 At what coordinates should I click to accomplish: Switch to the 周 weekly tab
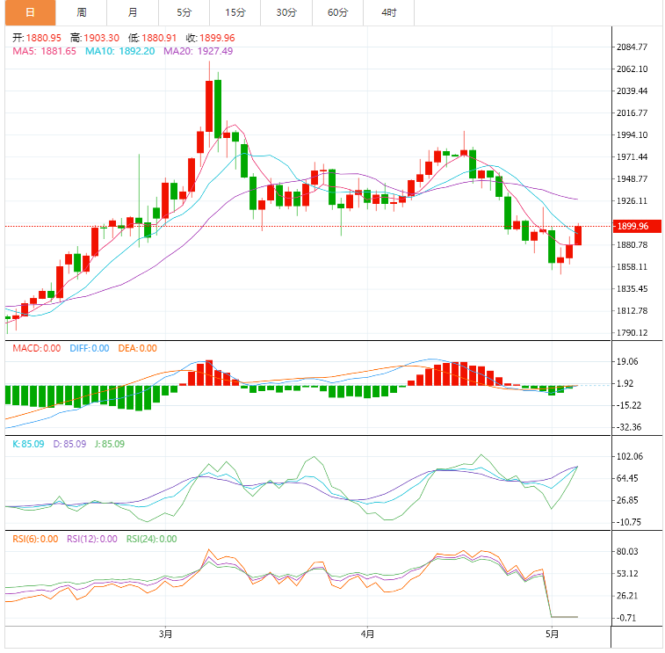[82, 12]
